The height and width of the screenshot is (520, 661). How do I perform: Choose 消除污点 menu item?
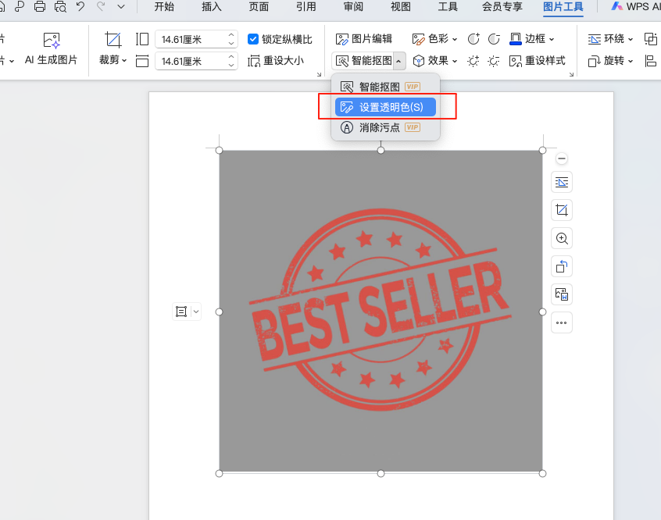point(385,127)
